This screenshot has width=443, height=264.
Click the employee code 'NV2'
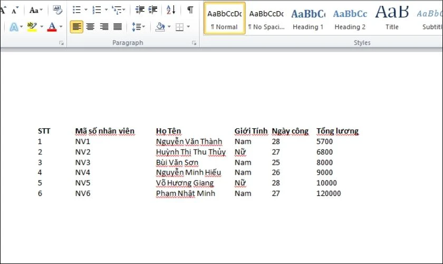[83, 152]
